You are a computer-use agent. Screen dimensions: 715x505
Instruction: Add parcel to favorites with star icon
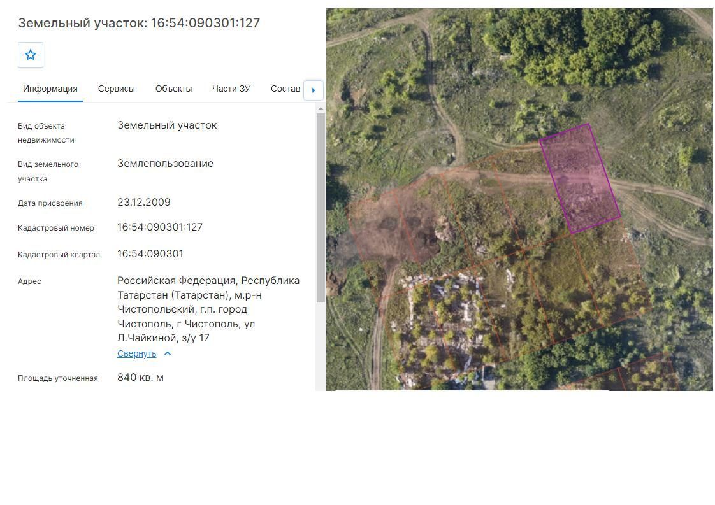point(31,55)
